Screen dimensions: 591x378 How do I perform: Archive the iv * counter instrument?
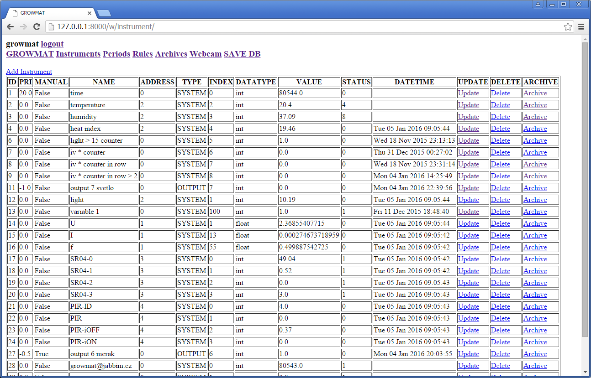[x=535, y=152]
